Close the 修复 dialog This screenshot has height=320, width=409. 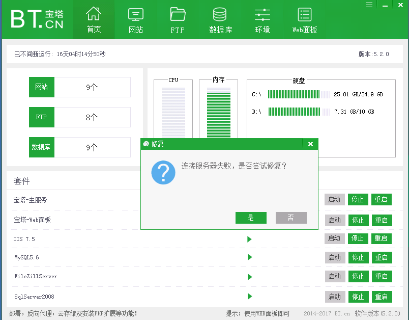[310, 144]
